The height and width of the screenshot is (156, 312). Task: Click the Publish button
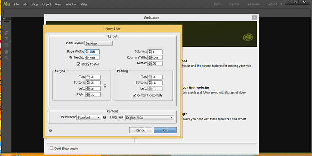[272, 4]
